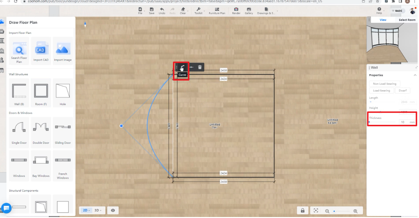Switch to the View tab

[383, 20]
